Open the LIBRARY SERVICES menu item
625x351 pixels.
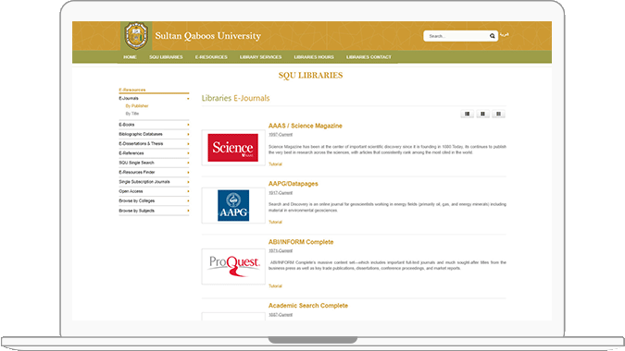[x=261, y=57]
